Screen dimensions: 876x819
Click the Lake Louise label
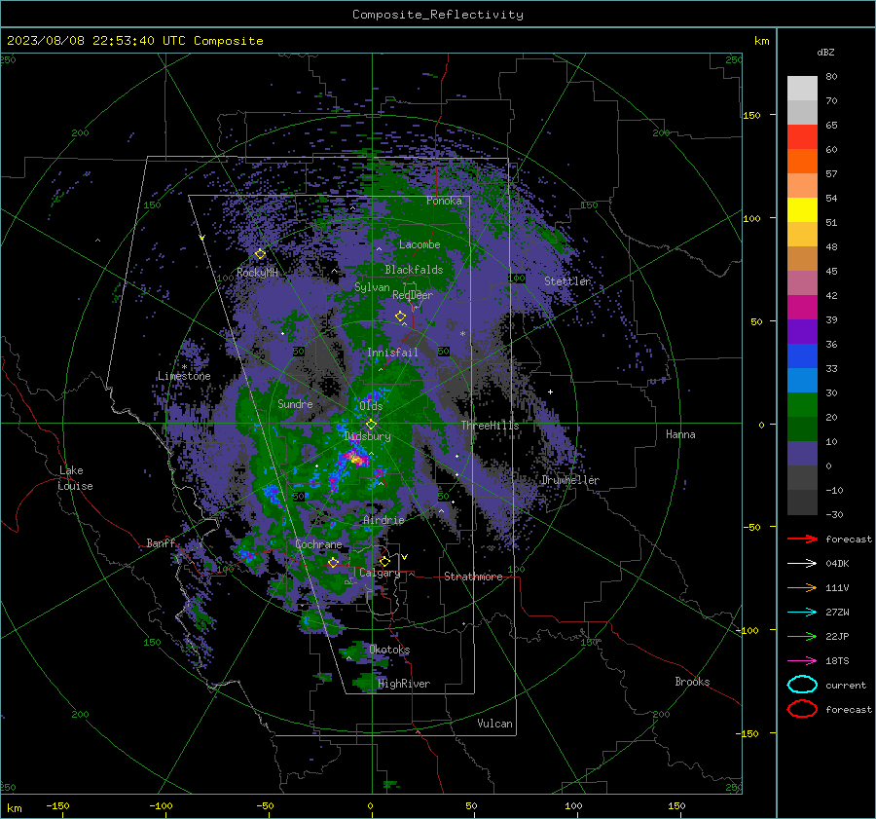pos(75,478)
